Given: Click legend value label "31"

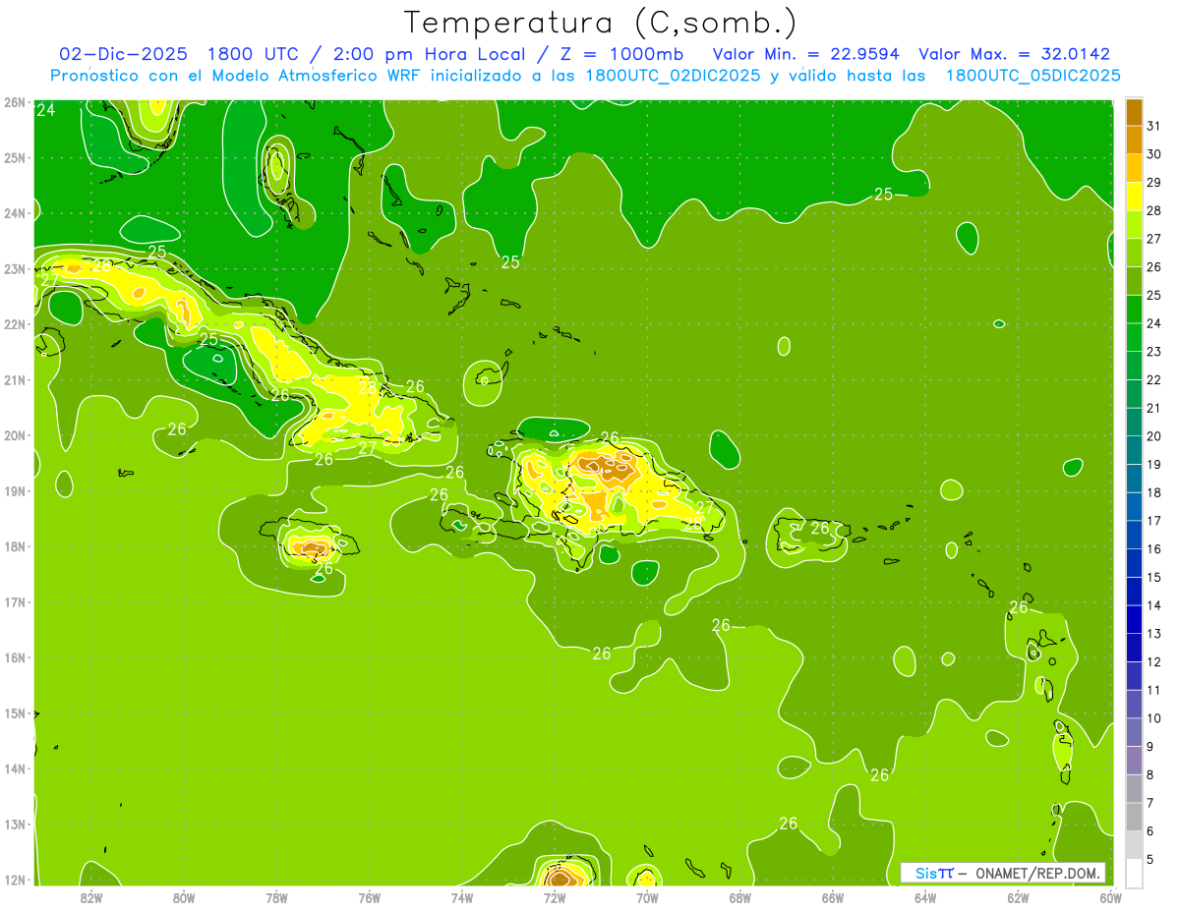Looking at the screenshot, I should tap(1154, 126).
